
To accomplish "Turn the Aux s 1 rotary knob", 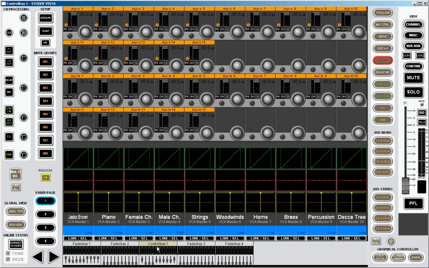I will click(x=85, y=32).
